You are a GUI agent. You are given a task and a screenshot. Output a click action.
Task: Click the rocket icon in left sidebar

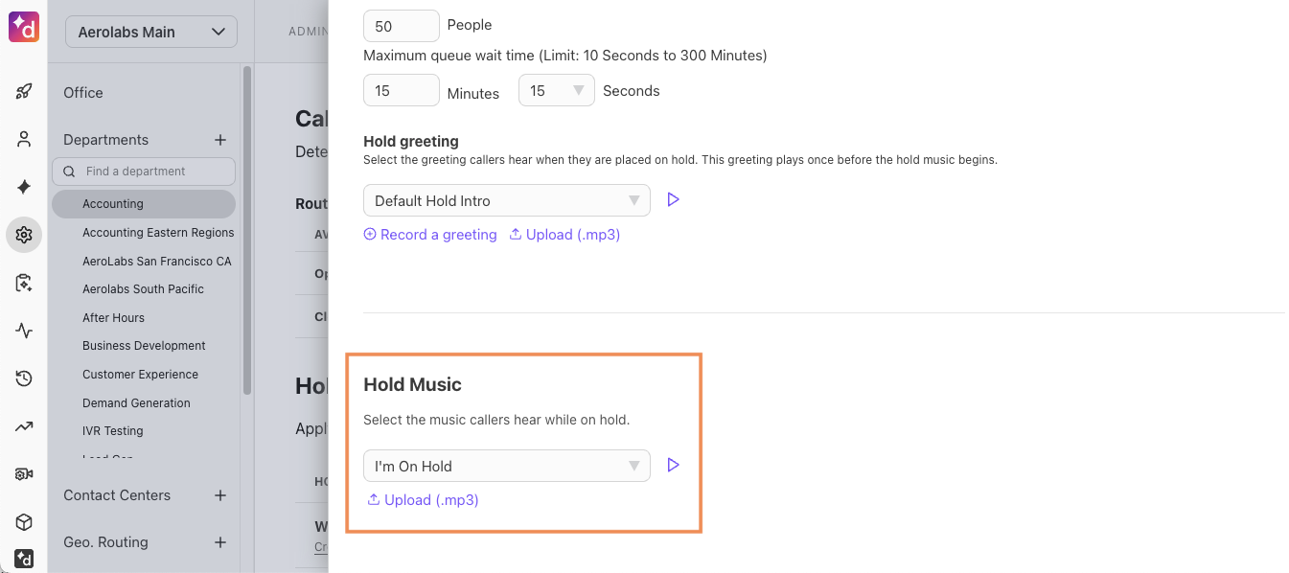point(24,92)
